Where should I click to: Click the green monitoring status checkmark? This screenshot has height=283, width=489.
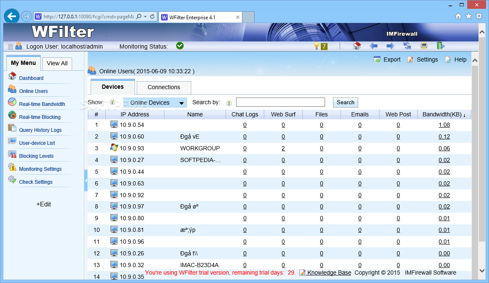(180, 46)
